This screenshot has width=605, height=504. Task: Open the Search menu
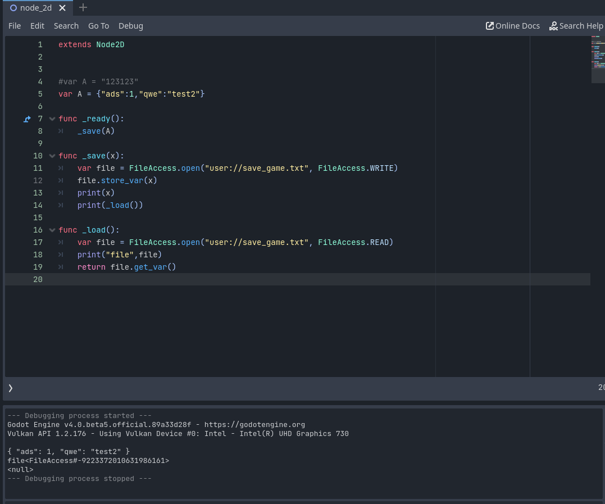pyautogui.click(x=66, y=25)
